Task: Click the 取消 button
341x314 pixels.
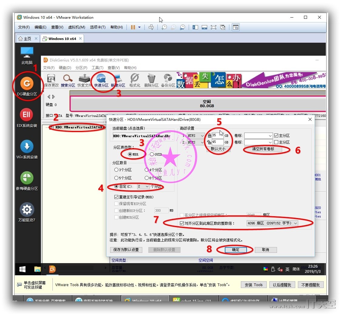Action: (x=265, y=250)
